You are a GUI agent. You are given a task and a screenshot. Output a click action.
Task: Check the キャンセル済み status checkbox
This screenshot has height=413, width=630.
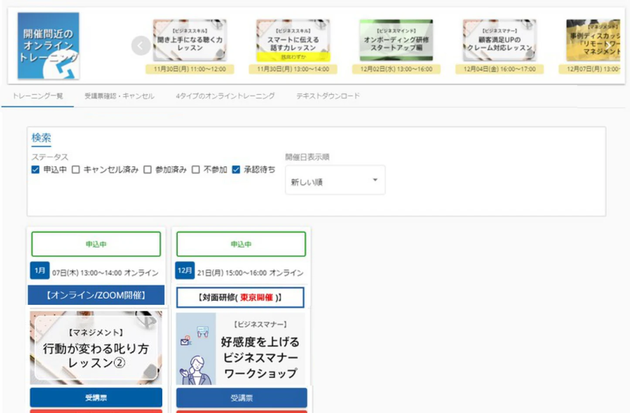[75, 170]
